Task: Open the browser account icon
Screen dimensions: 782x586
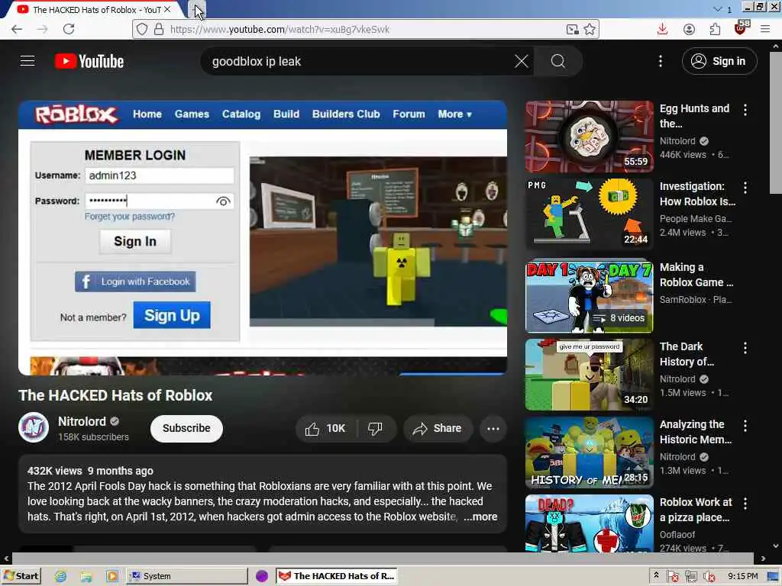Action: tap(689, 30)
